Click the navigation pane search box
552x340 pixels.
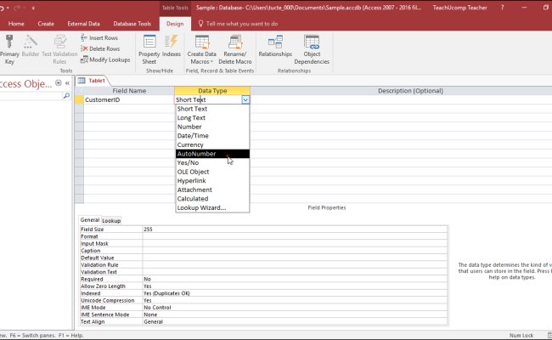[x=31, y=96]
